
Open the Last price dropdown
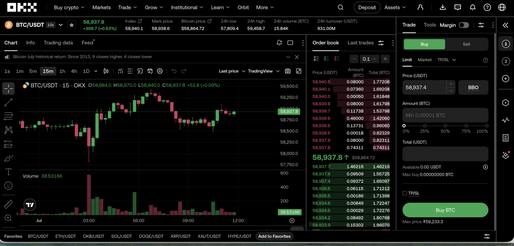(x=232, y=71)
